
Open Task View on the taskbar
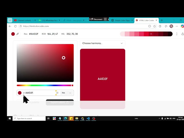[x=48, y=118]
